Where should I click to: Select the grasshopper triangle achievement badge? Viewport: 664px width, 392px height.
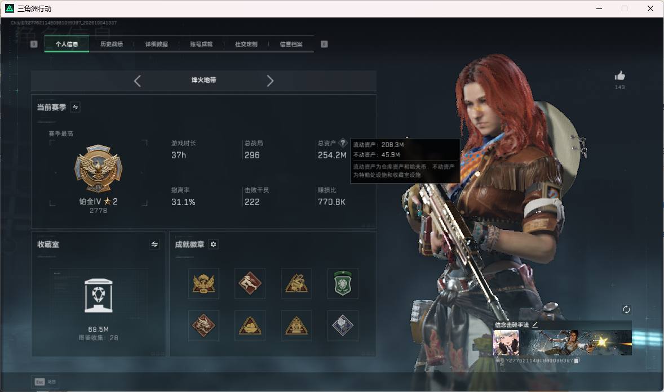pyautogui.click(x=296, y=283)
